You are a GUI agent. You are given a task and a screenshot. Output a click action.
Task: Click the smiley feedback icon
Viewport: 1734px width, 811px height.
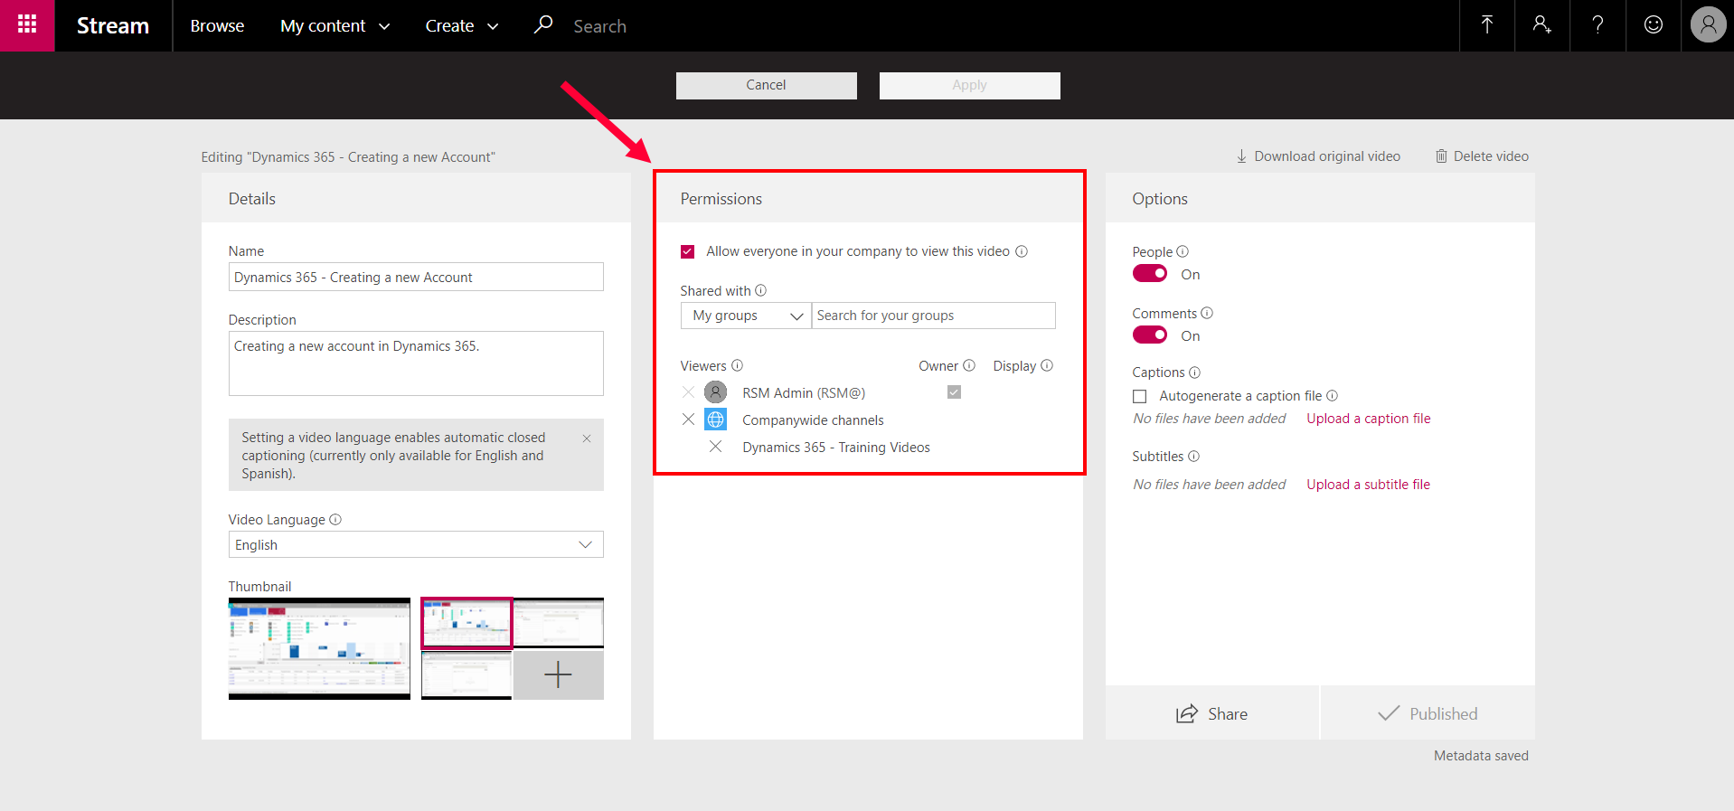coord(1653,25)
